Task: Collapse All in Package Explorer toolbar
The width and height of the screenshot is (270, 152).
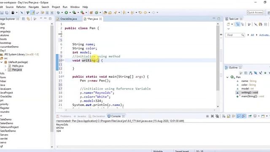Action: click(x=24, y=19)
